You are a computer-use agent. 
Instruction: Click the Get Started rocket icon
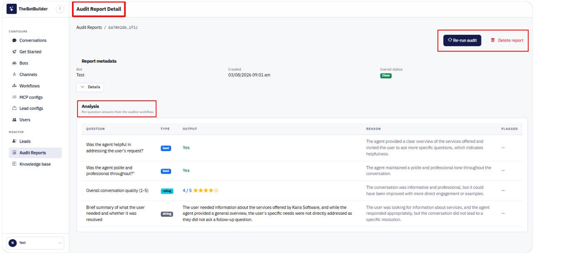click(15, 52)
